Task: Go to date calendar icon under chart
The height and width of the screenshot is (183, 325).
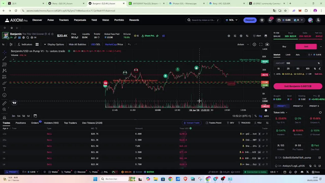Action: (x=35, y=116)
